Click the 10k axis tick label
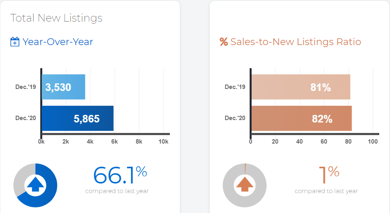 click(163, 142)
